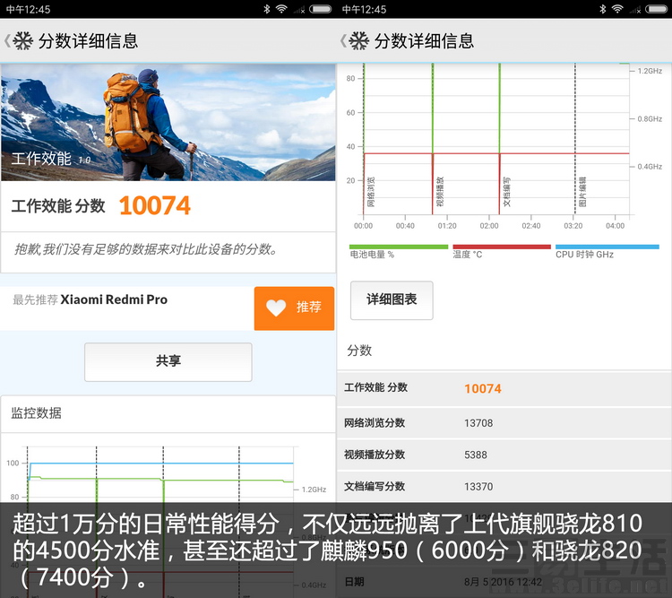Tap the 网络浏览 marker on right chart
The height and width of the screenshot is (598, 672).
371,192
